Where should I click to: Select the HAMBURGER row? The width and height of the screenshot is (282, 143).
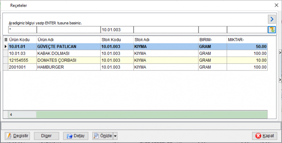[135, 67]
